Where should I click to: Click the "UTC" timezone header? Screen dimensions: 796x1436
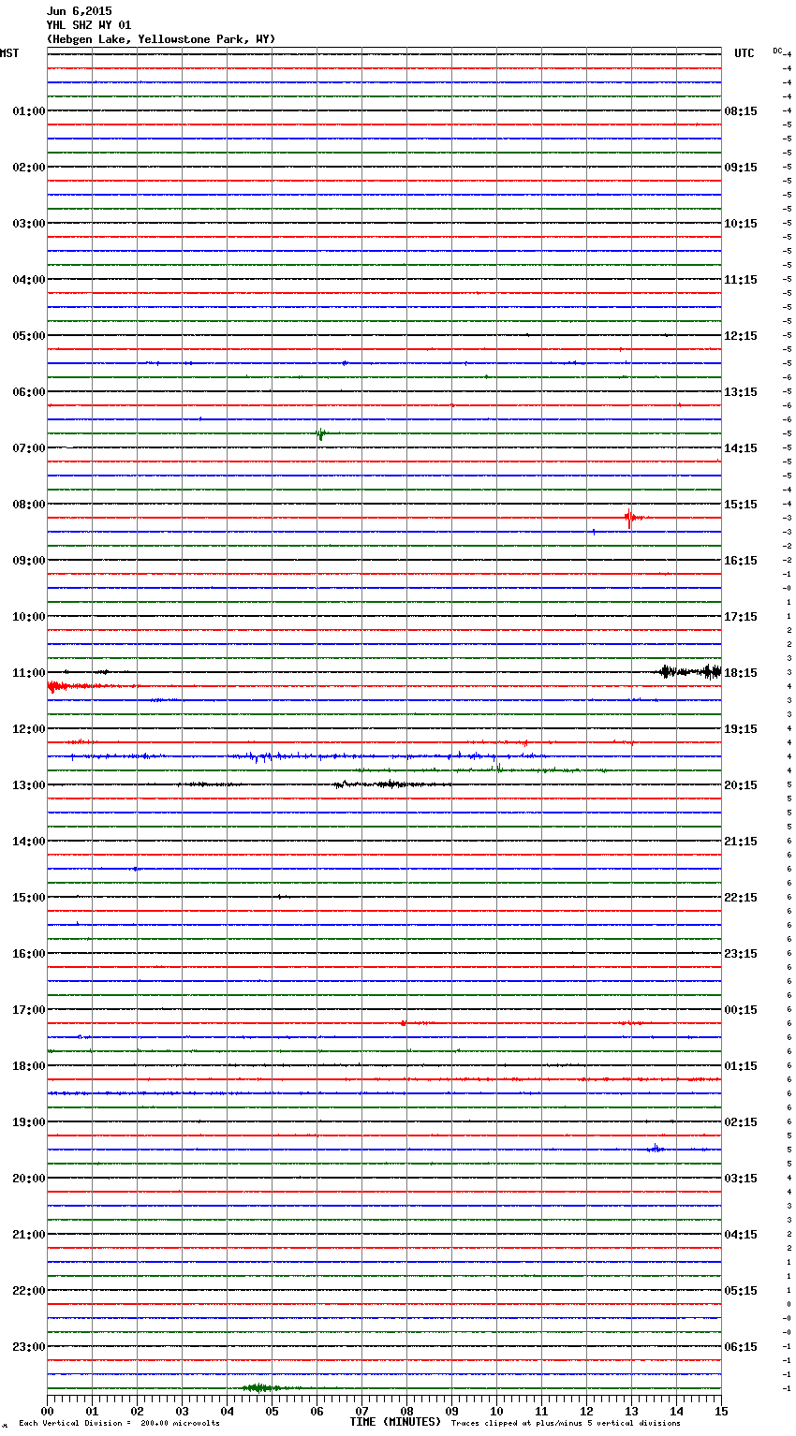point(744,53)
